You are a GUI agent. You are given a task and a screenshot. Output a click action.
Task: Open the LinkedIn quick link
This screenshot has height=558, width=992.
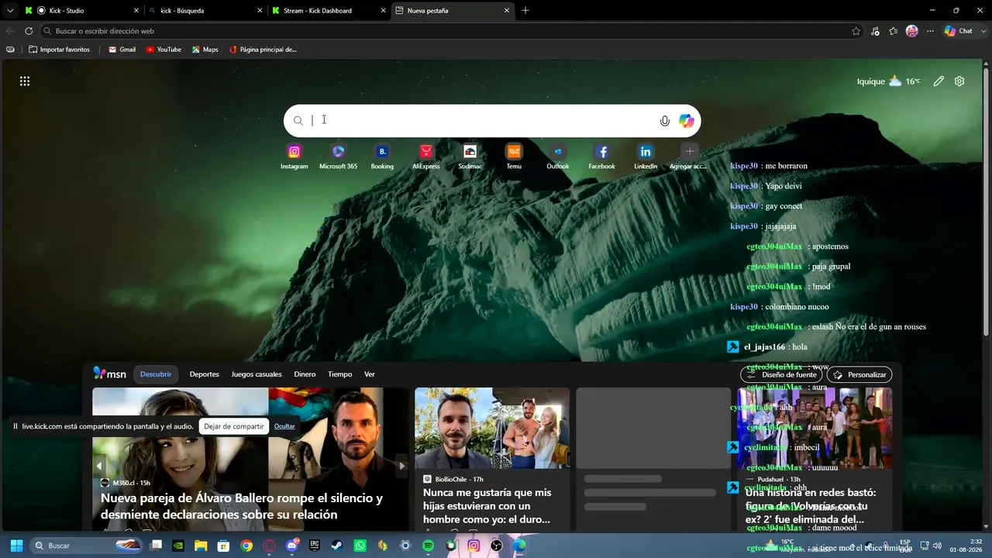tap(646, 152)
